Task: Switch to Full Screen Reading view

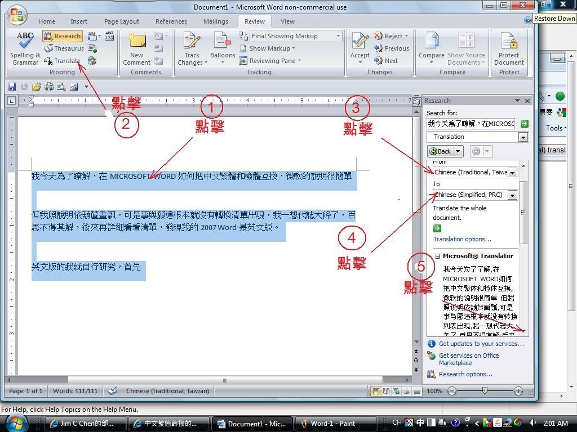Action: click(386, 391)
